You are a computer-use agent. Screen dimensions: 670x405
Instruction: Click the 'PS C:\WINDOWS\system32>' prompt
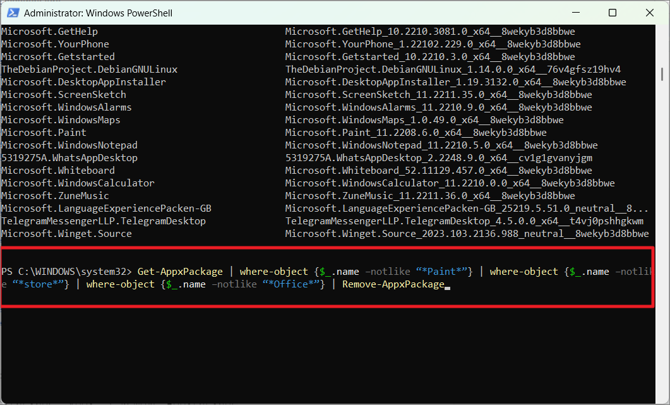click(x=66, y=272)
